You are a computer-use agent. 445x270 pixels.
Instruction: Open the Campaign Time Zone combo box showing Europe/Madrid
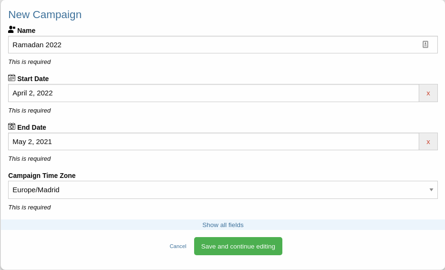[223, 190]
